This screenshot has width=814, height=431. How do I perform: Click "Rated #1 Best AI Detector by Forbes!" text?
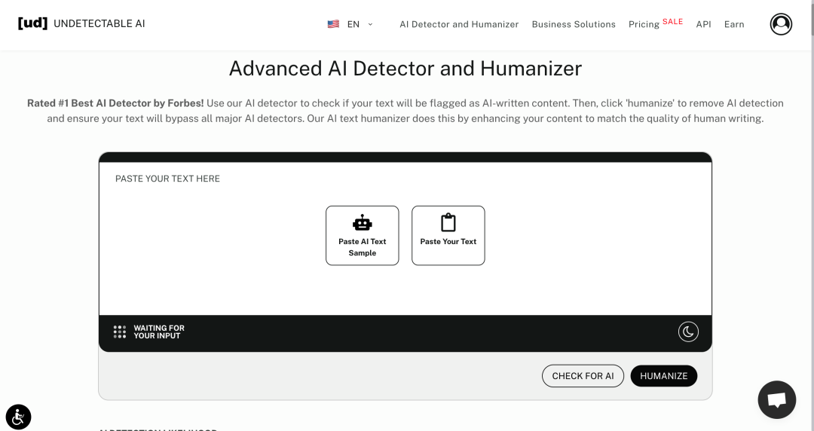pos(115,102)
